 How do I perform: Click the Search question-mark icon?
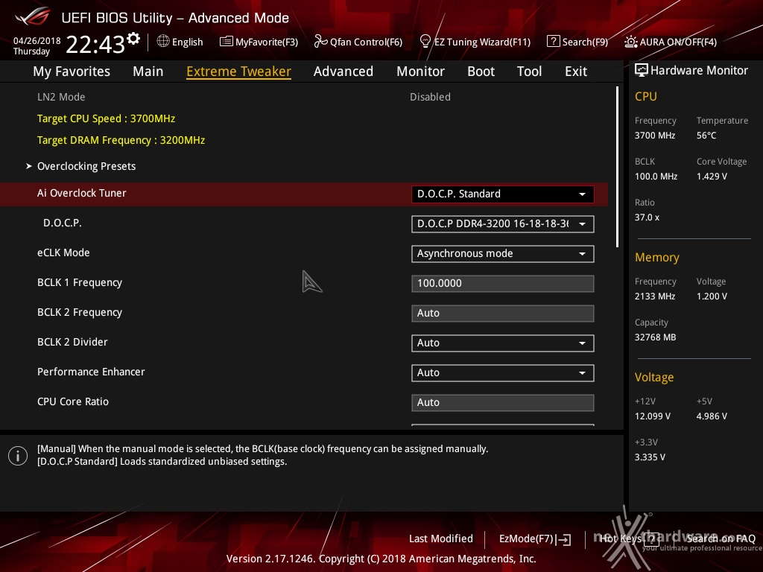coord(554,42)
